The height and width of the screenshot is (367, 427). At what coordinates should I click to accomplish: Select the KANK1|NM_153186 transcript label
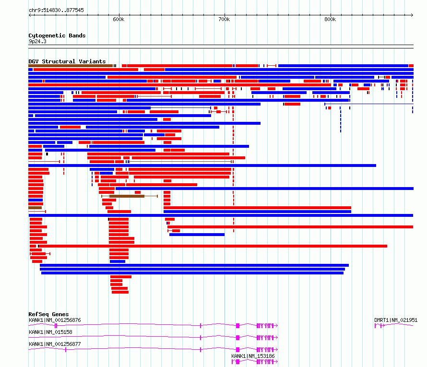[x=253, y=356]
